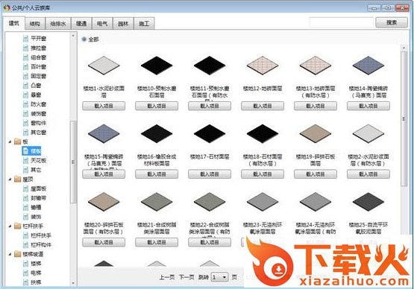Screen dimensions: 414x289
Task: Switch to the 电气 tab
Action: (102, 24)
